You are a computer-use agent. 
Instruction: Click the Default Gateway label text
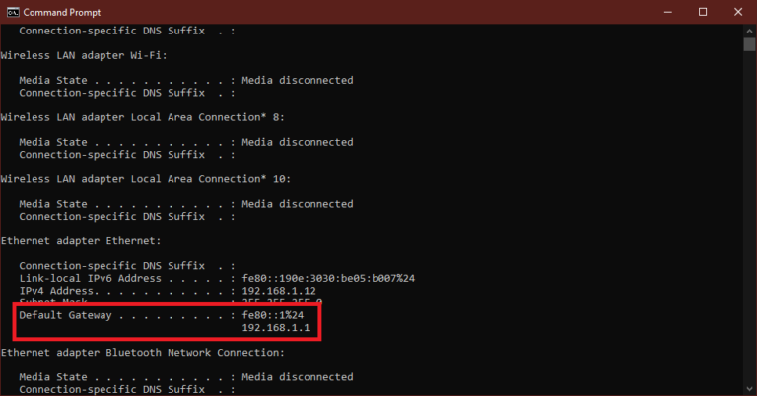click(65, 316)
